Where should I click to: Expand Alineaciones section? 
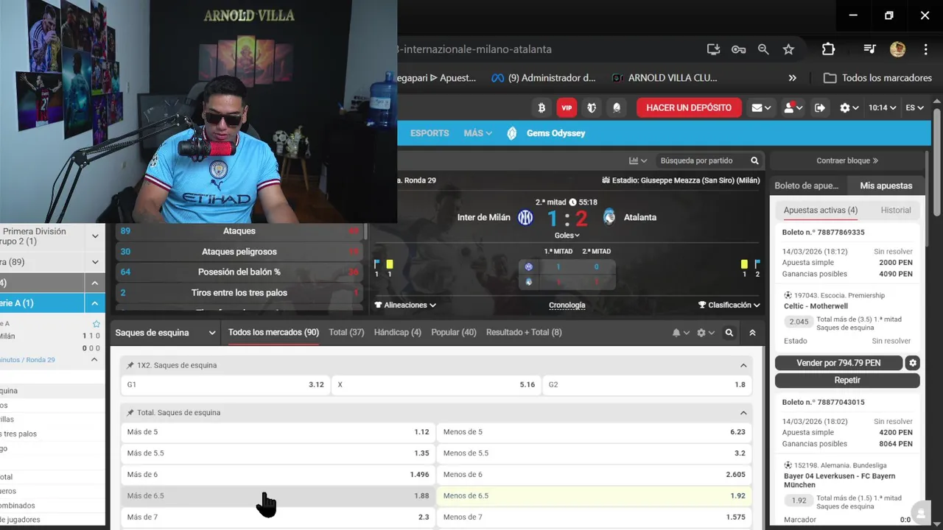[405, 305]
